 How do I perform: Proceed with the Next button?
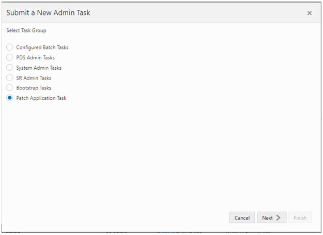(271, 217)
